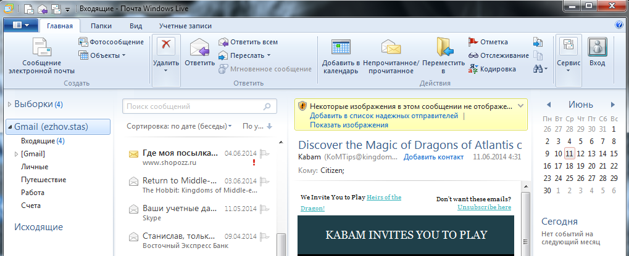Click Добавить в список надежных отправителей
This screenshot has width=629, height=256.
[384, 116]
